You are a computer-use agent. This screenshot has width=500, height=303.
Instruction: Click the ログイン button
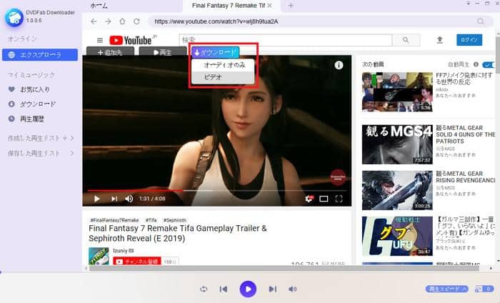point(469,40)
